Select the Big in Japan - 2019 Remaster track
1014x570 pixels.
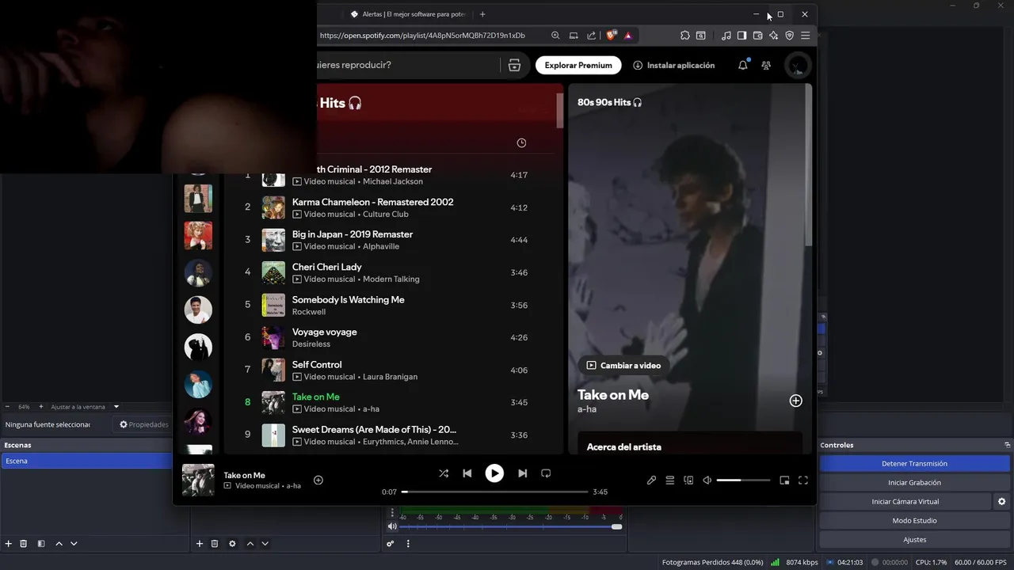(x=353, y=234)
